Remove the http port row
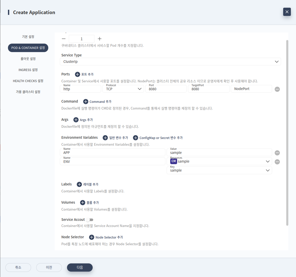296x277 pixels. pos(277,89)
